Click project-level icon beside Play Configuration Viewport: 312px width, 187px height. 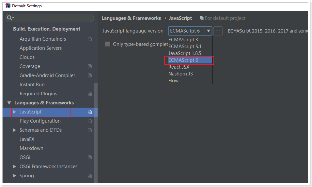90,121
